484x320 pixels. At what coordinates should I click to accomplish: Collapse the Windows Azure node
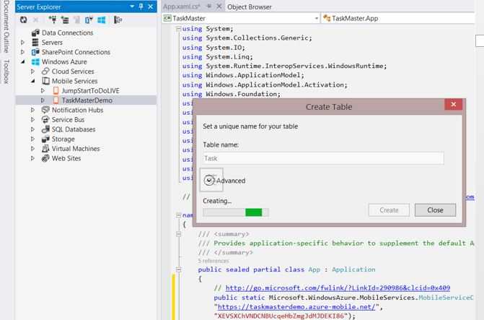(x=23, y=62)
